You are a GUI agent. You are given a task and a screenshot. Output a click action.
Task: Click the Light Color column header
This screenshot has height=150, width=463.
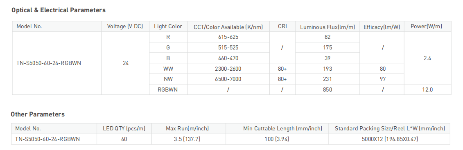pyautogui.click(x=168, y=27)
